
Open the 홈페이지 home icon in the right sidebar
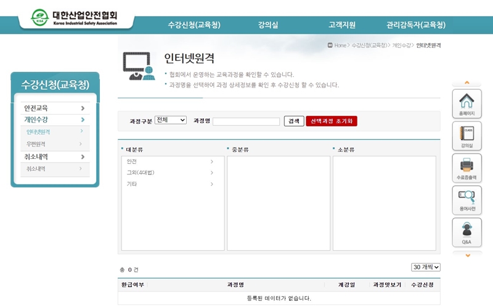467,103
